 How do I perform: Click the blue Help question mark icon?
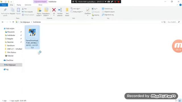(x=180, y=5)
